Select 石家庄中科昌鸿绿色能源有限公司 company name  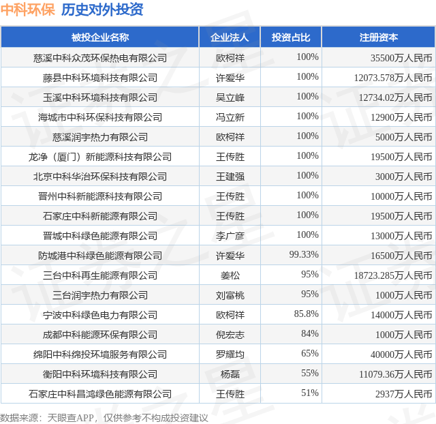[100, 394]
